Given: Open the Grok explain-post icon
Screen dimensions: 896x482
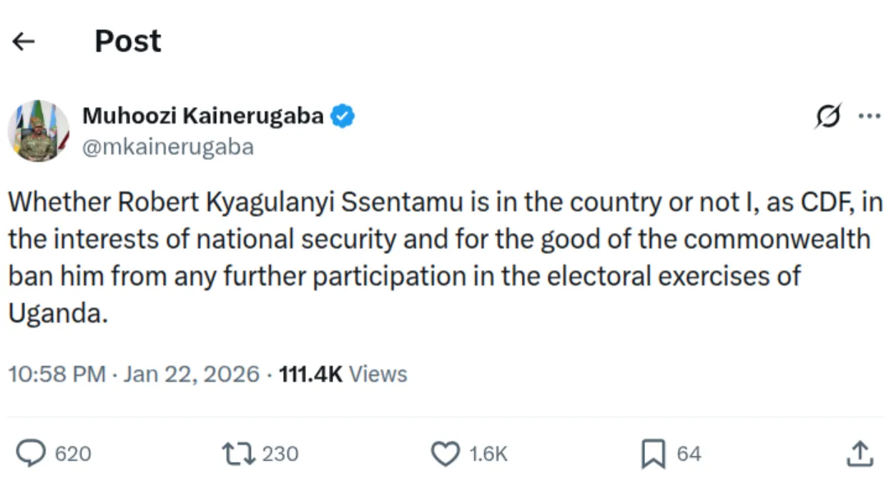Looking at the screenshot, I should pos(827,116).
